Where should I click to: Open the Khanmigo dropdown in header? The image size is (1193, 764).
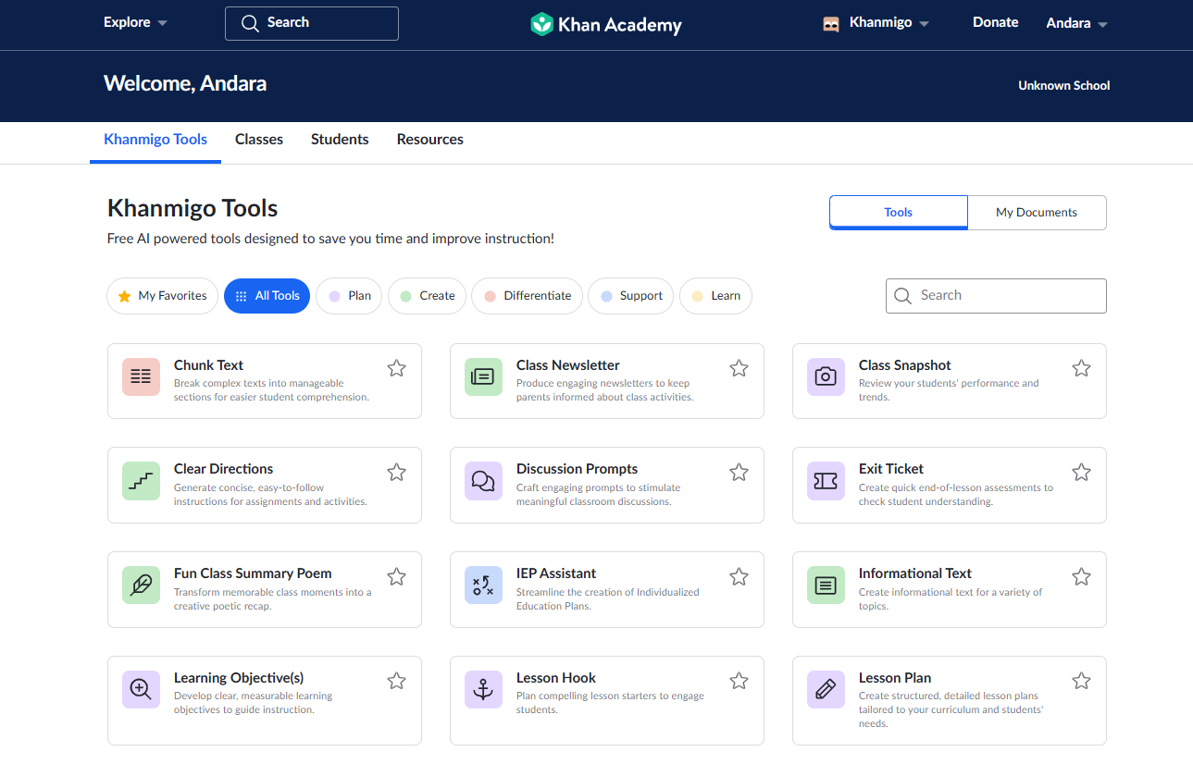[876, 23]
